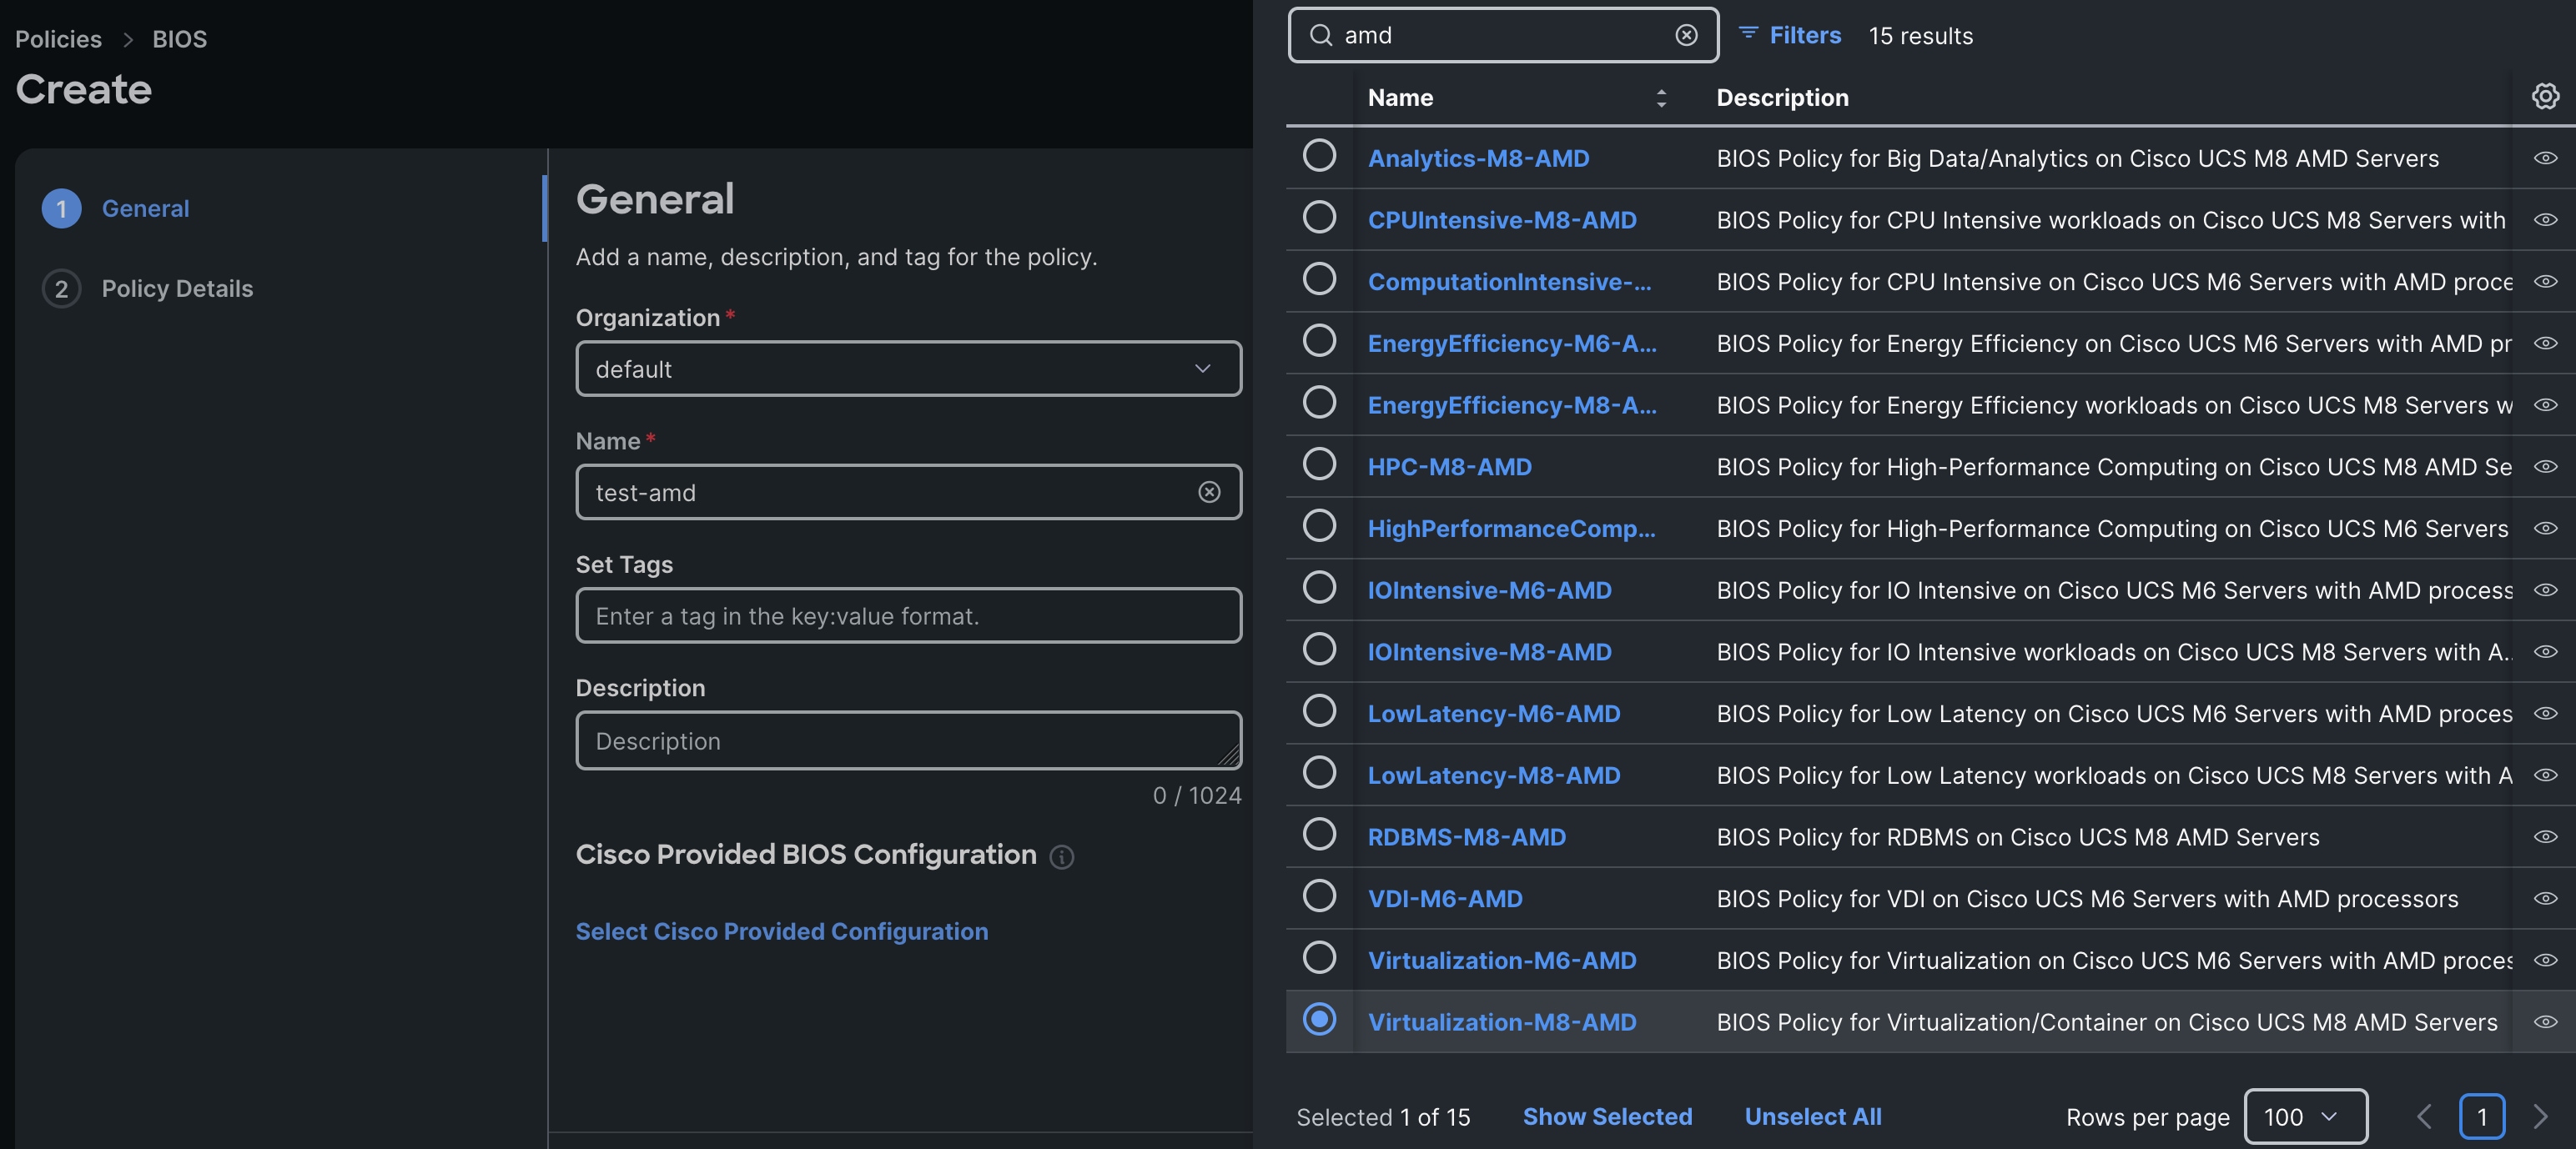Go to Policy Details step
The width and height of the screenshot is (2576, 1149).
pyautogui.click(x=177, y=289)
